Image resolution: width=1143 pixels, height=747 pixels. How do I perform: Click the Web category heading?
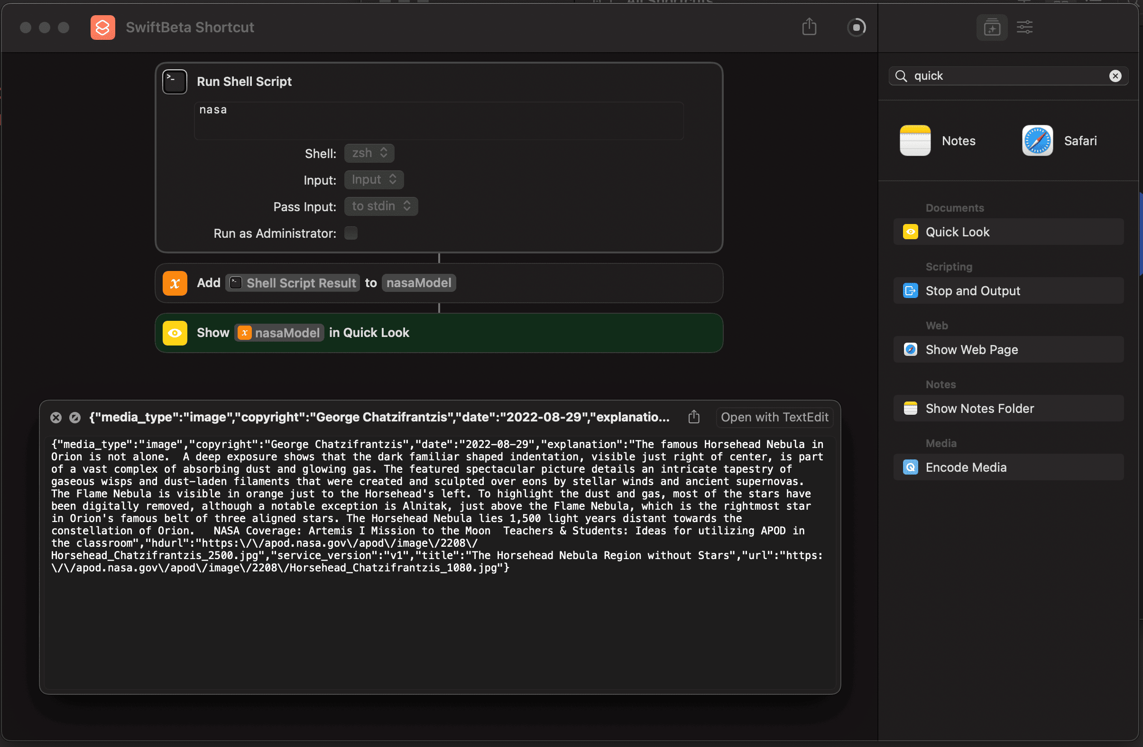pos(937,326)
